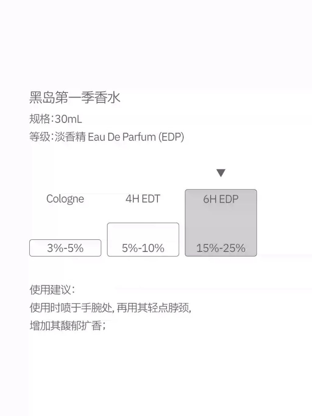Click the 15%-25% concentration value

pyautogui.click(x=221, y=248)
